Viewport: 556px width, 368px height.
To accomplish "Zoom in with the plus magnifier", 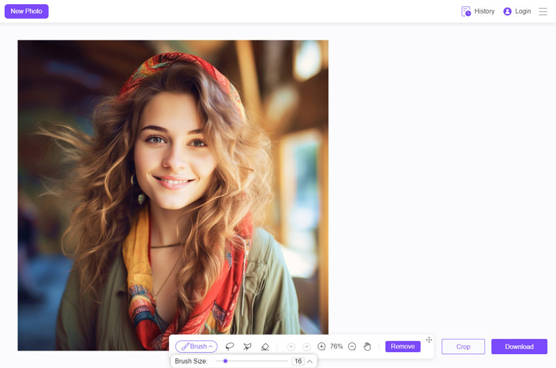I will (x=321, y=346).
